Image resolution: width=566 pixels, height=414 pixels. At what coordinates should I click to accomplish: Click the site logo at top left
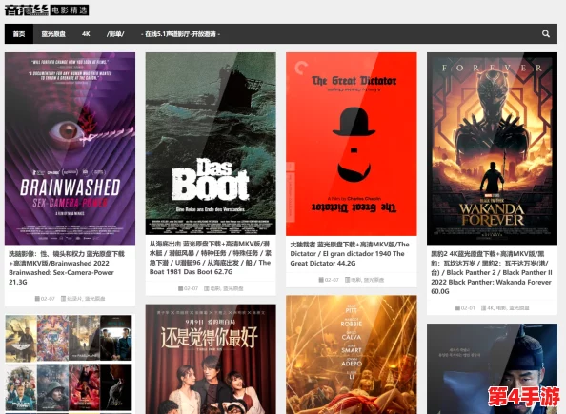(x=47, y=10)
